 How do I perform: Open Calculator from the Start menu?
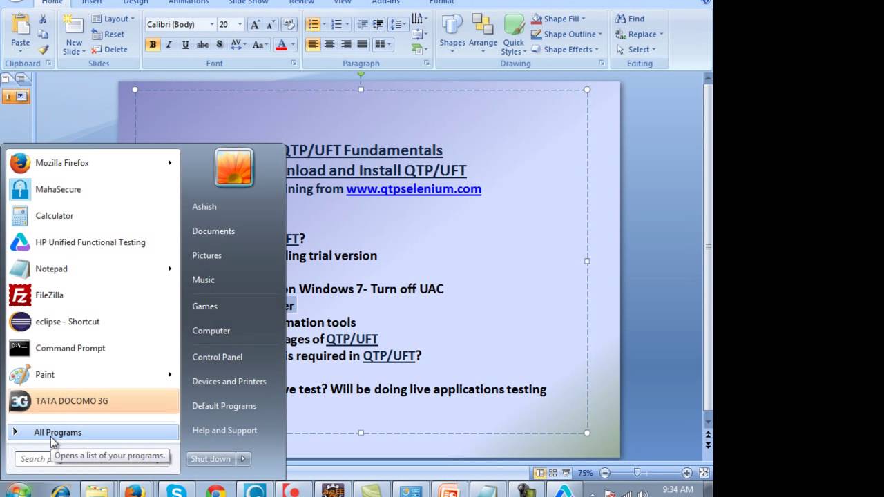tap(93, 215)
